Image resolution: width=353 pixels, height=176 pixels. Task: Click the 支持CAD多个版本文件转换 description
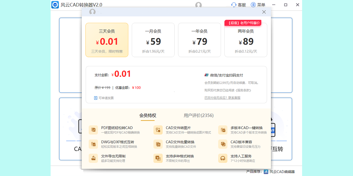pyautogui.click(x=249, y=133)
